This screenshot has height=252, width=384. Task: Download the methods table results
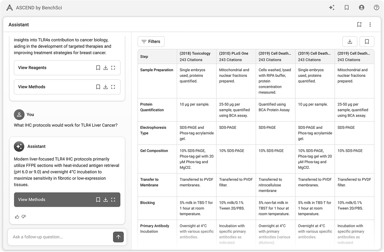(x=350, y=42)
